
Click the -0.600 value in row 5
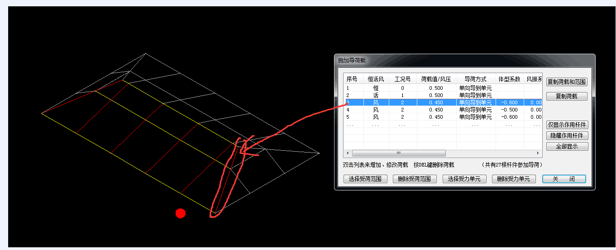tap(509, 117)
